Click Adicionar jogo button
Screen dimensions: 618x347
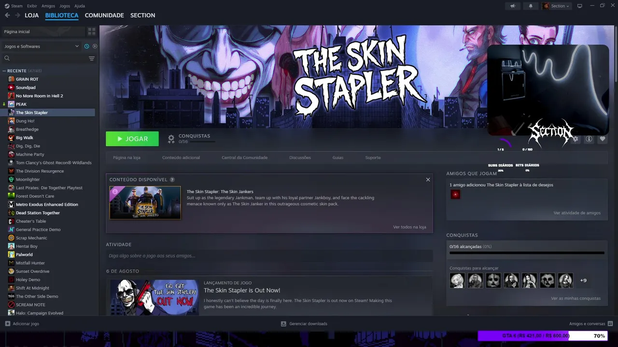[22, 324]
